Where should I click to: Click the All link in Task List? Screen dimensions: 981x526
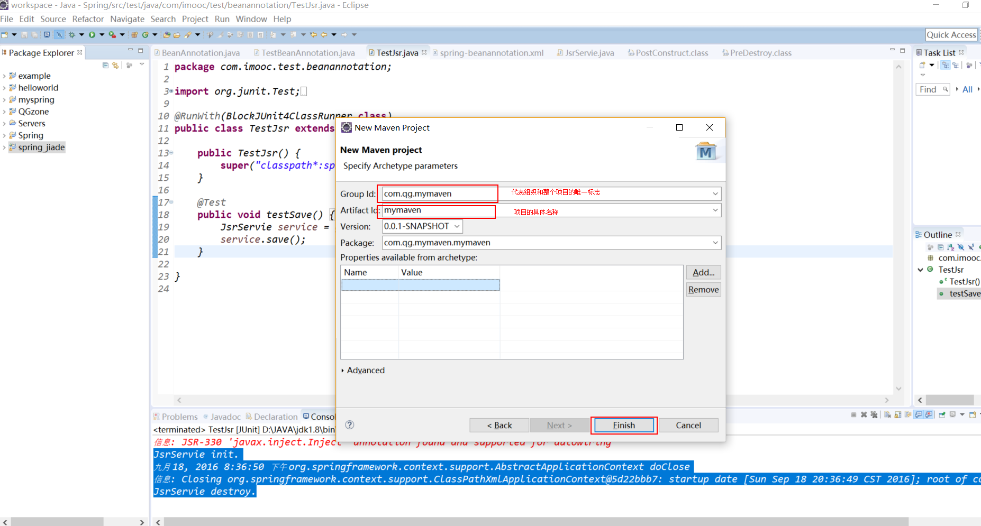(x=967, y=89)
